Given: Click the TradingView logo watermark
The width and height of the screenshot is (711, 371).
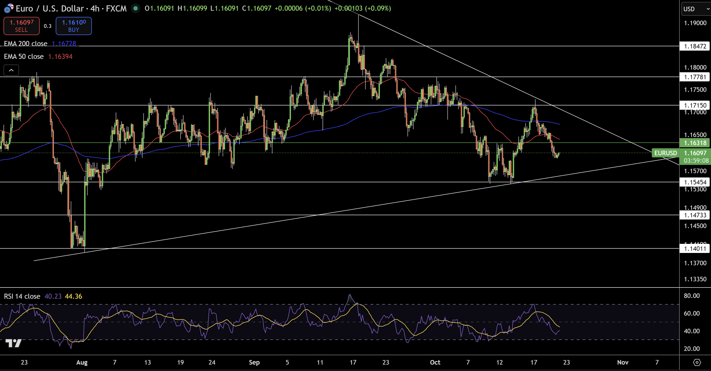Looking at the screenshot, I should 13,343.
